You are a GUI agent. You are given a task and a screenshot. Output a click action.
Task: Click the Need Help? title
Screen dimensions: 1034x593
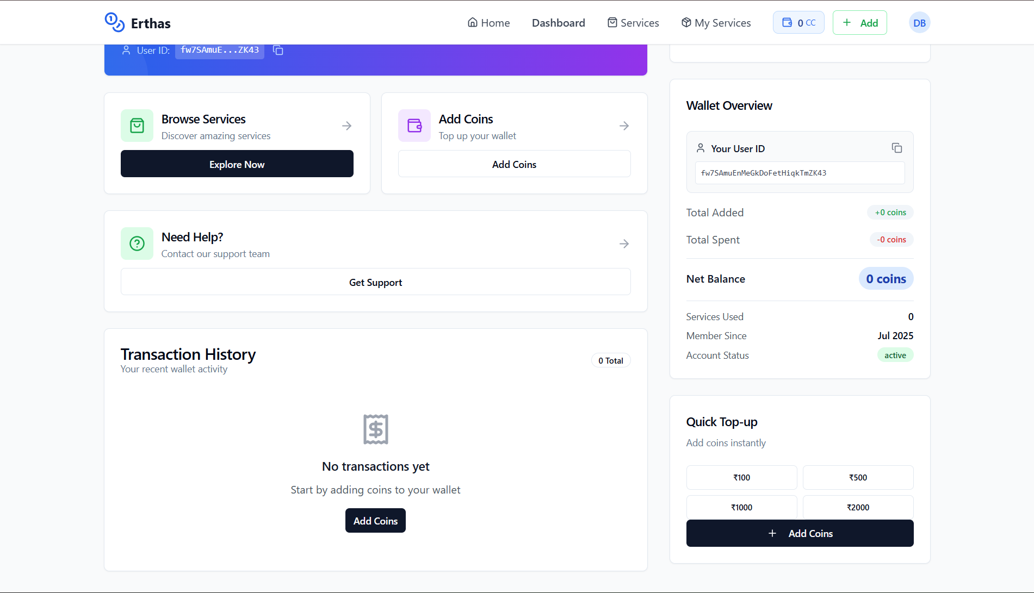point(192,236)
